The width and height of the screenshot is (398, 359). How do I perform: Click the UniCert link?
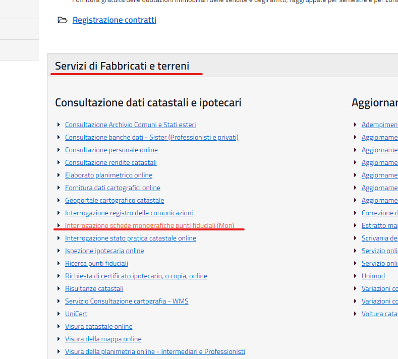click(x=76, y=314)
